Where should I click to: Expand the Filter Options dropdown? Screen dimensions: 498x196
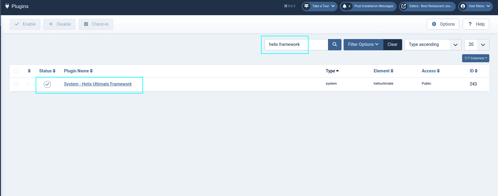[363, 45]
